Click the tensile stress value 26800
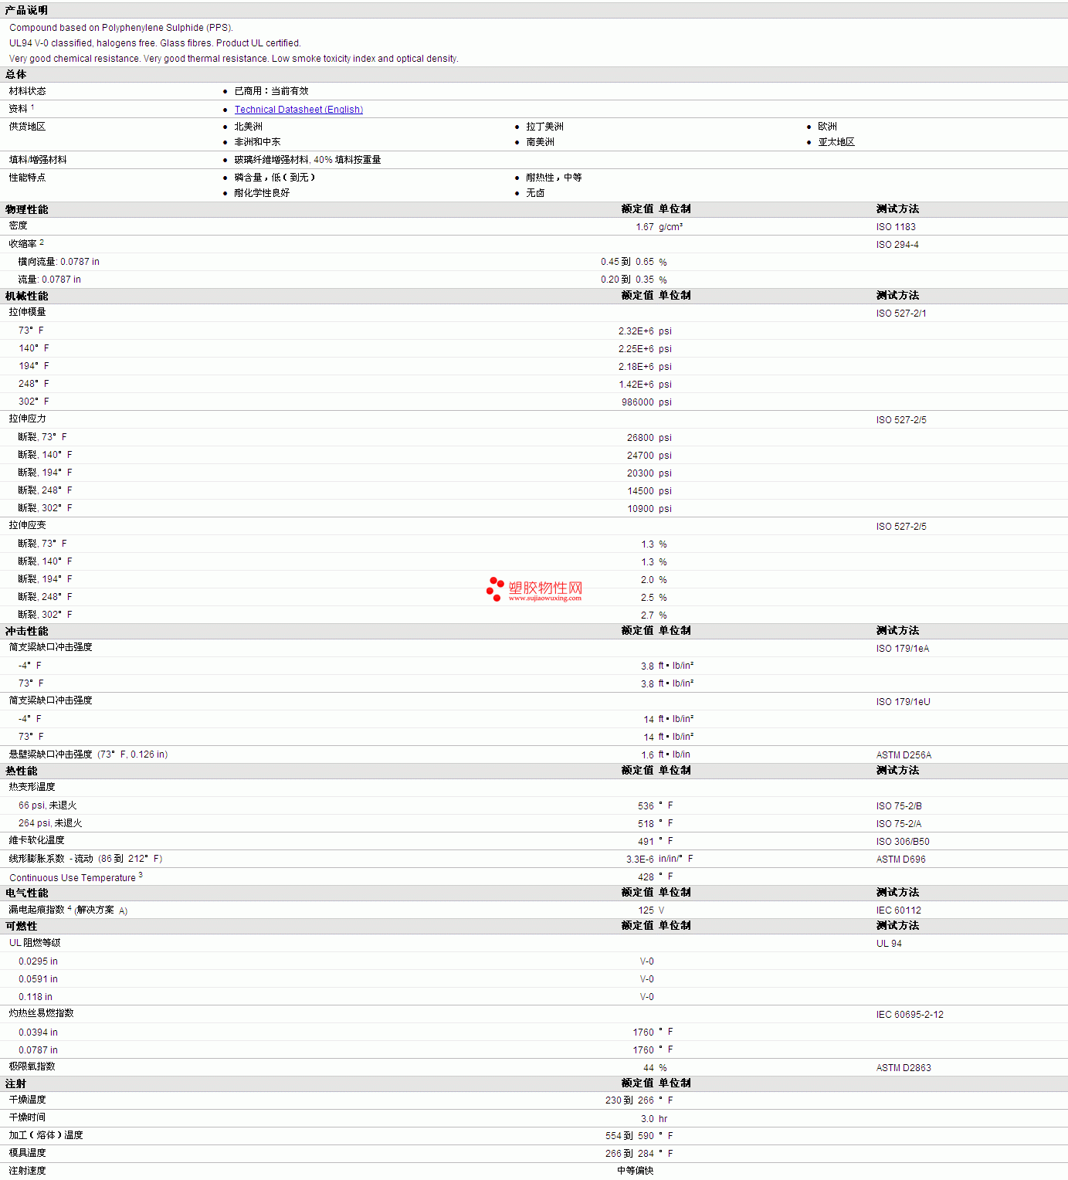 click(x=640, y=438)
